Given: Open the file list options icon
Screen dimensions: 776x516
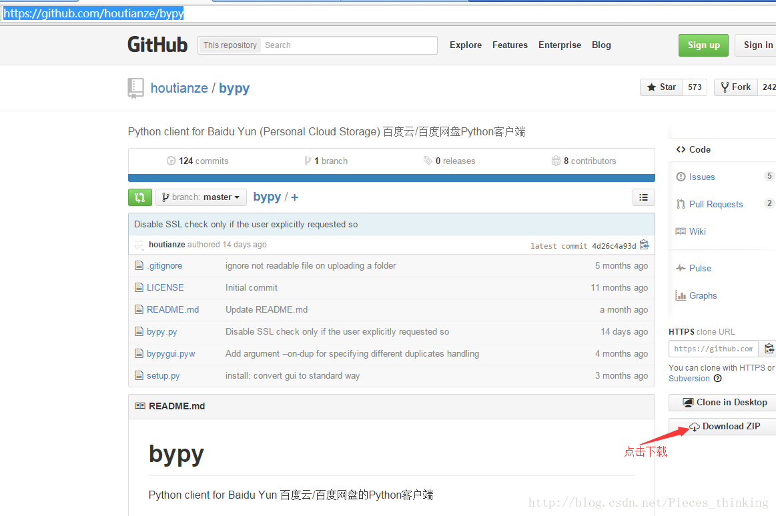Looking at the screenshot, I should click(x=643, y=197).
